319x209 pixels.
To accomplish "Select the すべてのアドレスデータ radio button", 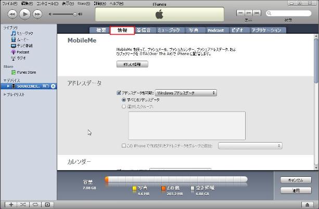I will 123,100.
